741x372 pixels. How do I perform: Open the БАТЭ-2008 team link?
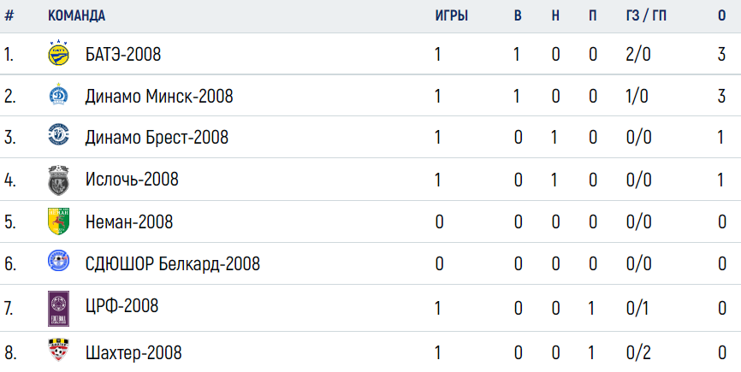pyautogui.click(x=123, y=54)
